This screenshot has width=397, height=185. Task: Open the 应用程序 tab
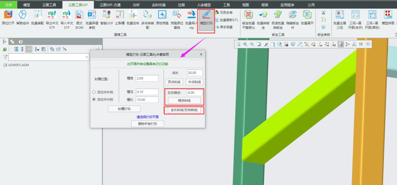click(x=287, y=5)
